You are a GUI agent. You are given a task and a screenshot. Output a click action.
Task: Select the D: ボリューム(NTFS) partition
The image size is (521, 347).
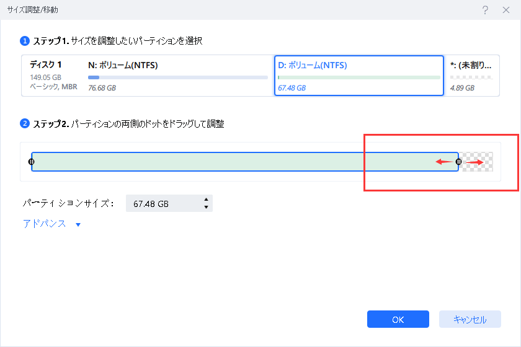[358, 76]
